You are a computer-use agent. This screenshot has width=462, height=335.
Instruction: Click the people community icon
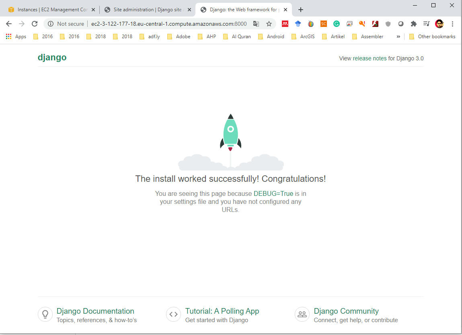[302, 314]
